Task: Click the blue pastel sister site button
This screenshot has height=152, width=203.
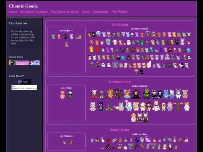Action: [x=35, y=63]
